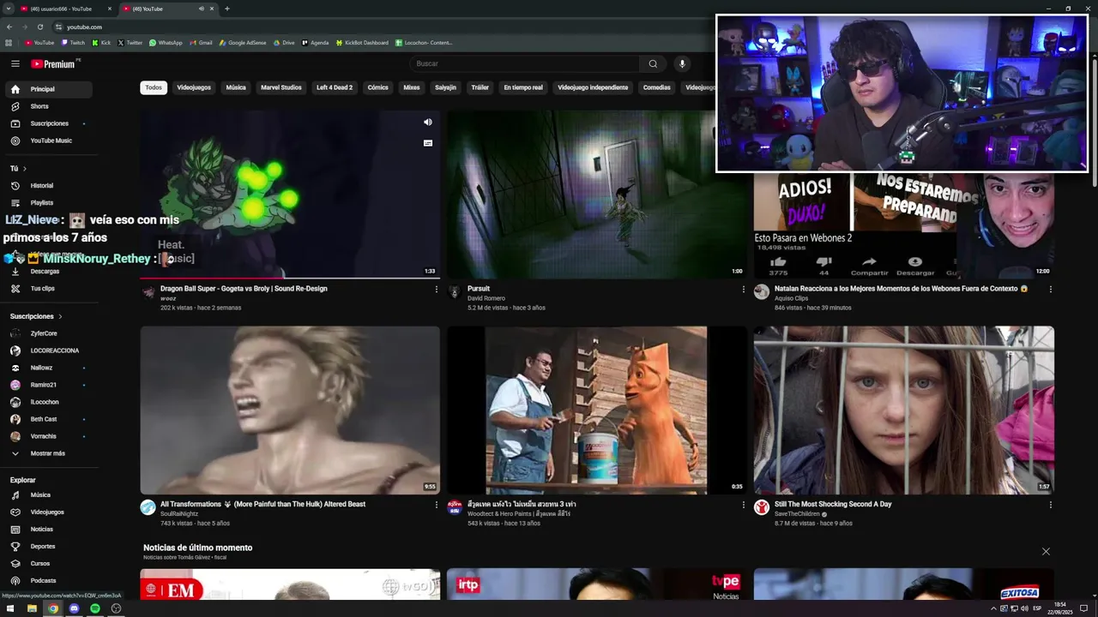Open options menu for Natalan Reacciona video
Image resolution: width=1098 pixels, height=617 pixels.
coord(1050,290)
